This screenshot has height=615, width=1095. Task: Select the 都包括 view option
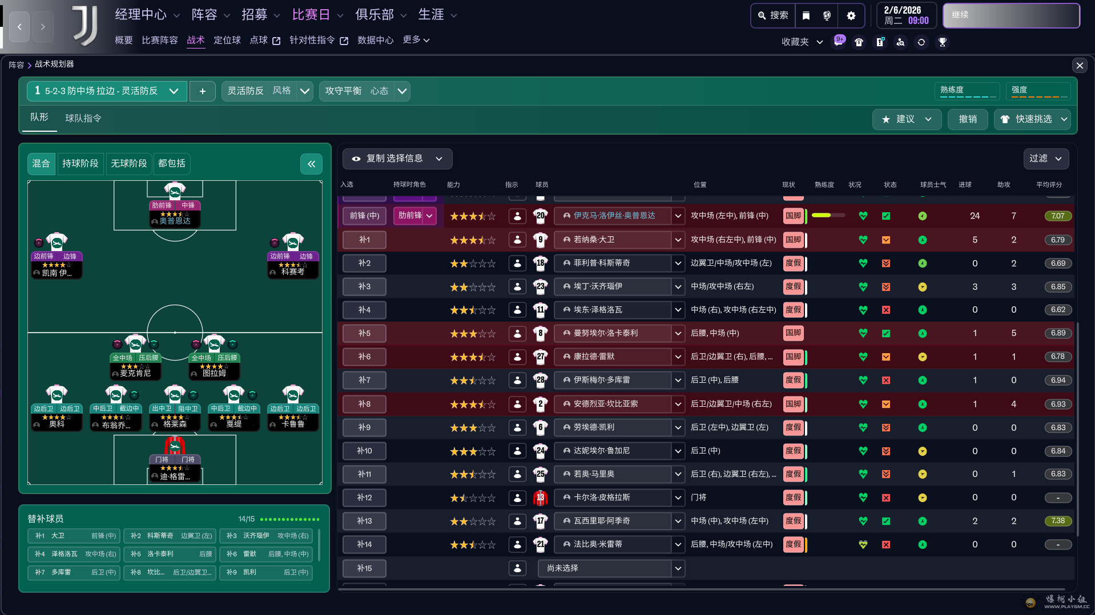171,164
